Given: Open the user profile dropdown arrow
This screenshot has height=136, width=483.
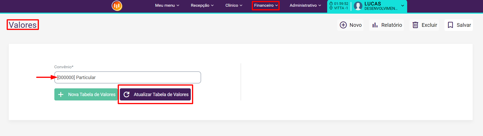Looking at the screenshot, I should (x=403, y=6).
